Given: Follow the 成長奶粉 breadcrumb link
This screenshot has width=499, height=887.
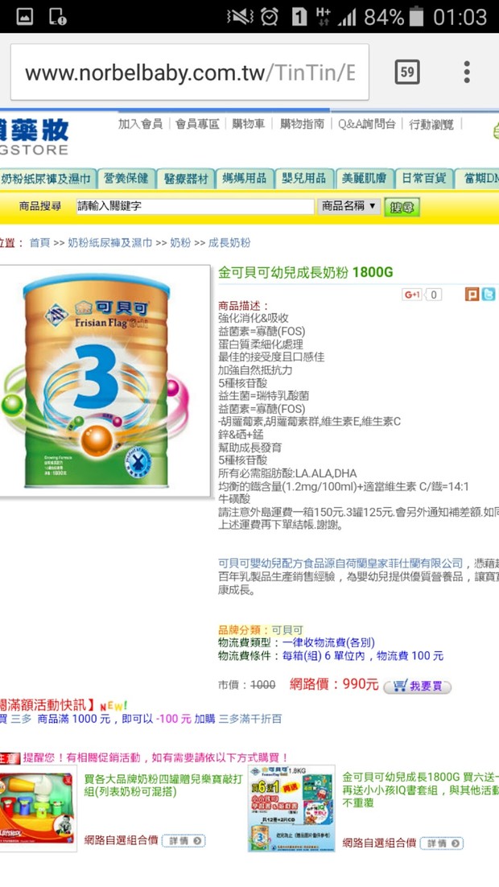Looking at the screenshot, I should click(229, 243).
